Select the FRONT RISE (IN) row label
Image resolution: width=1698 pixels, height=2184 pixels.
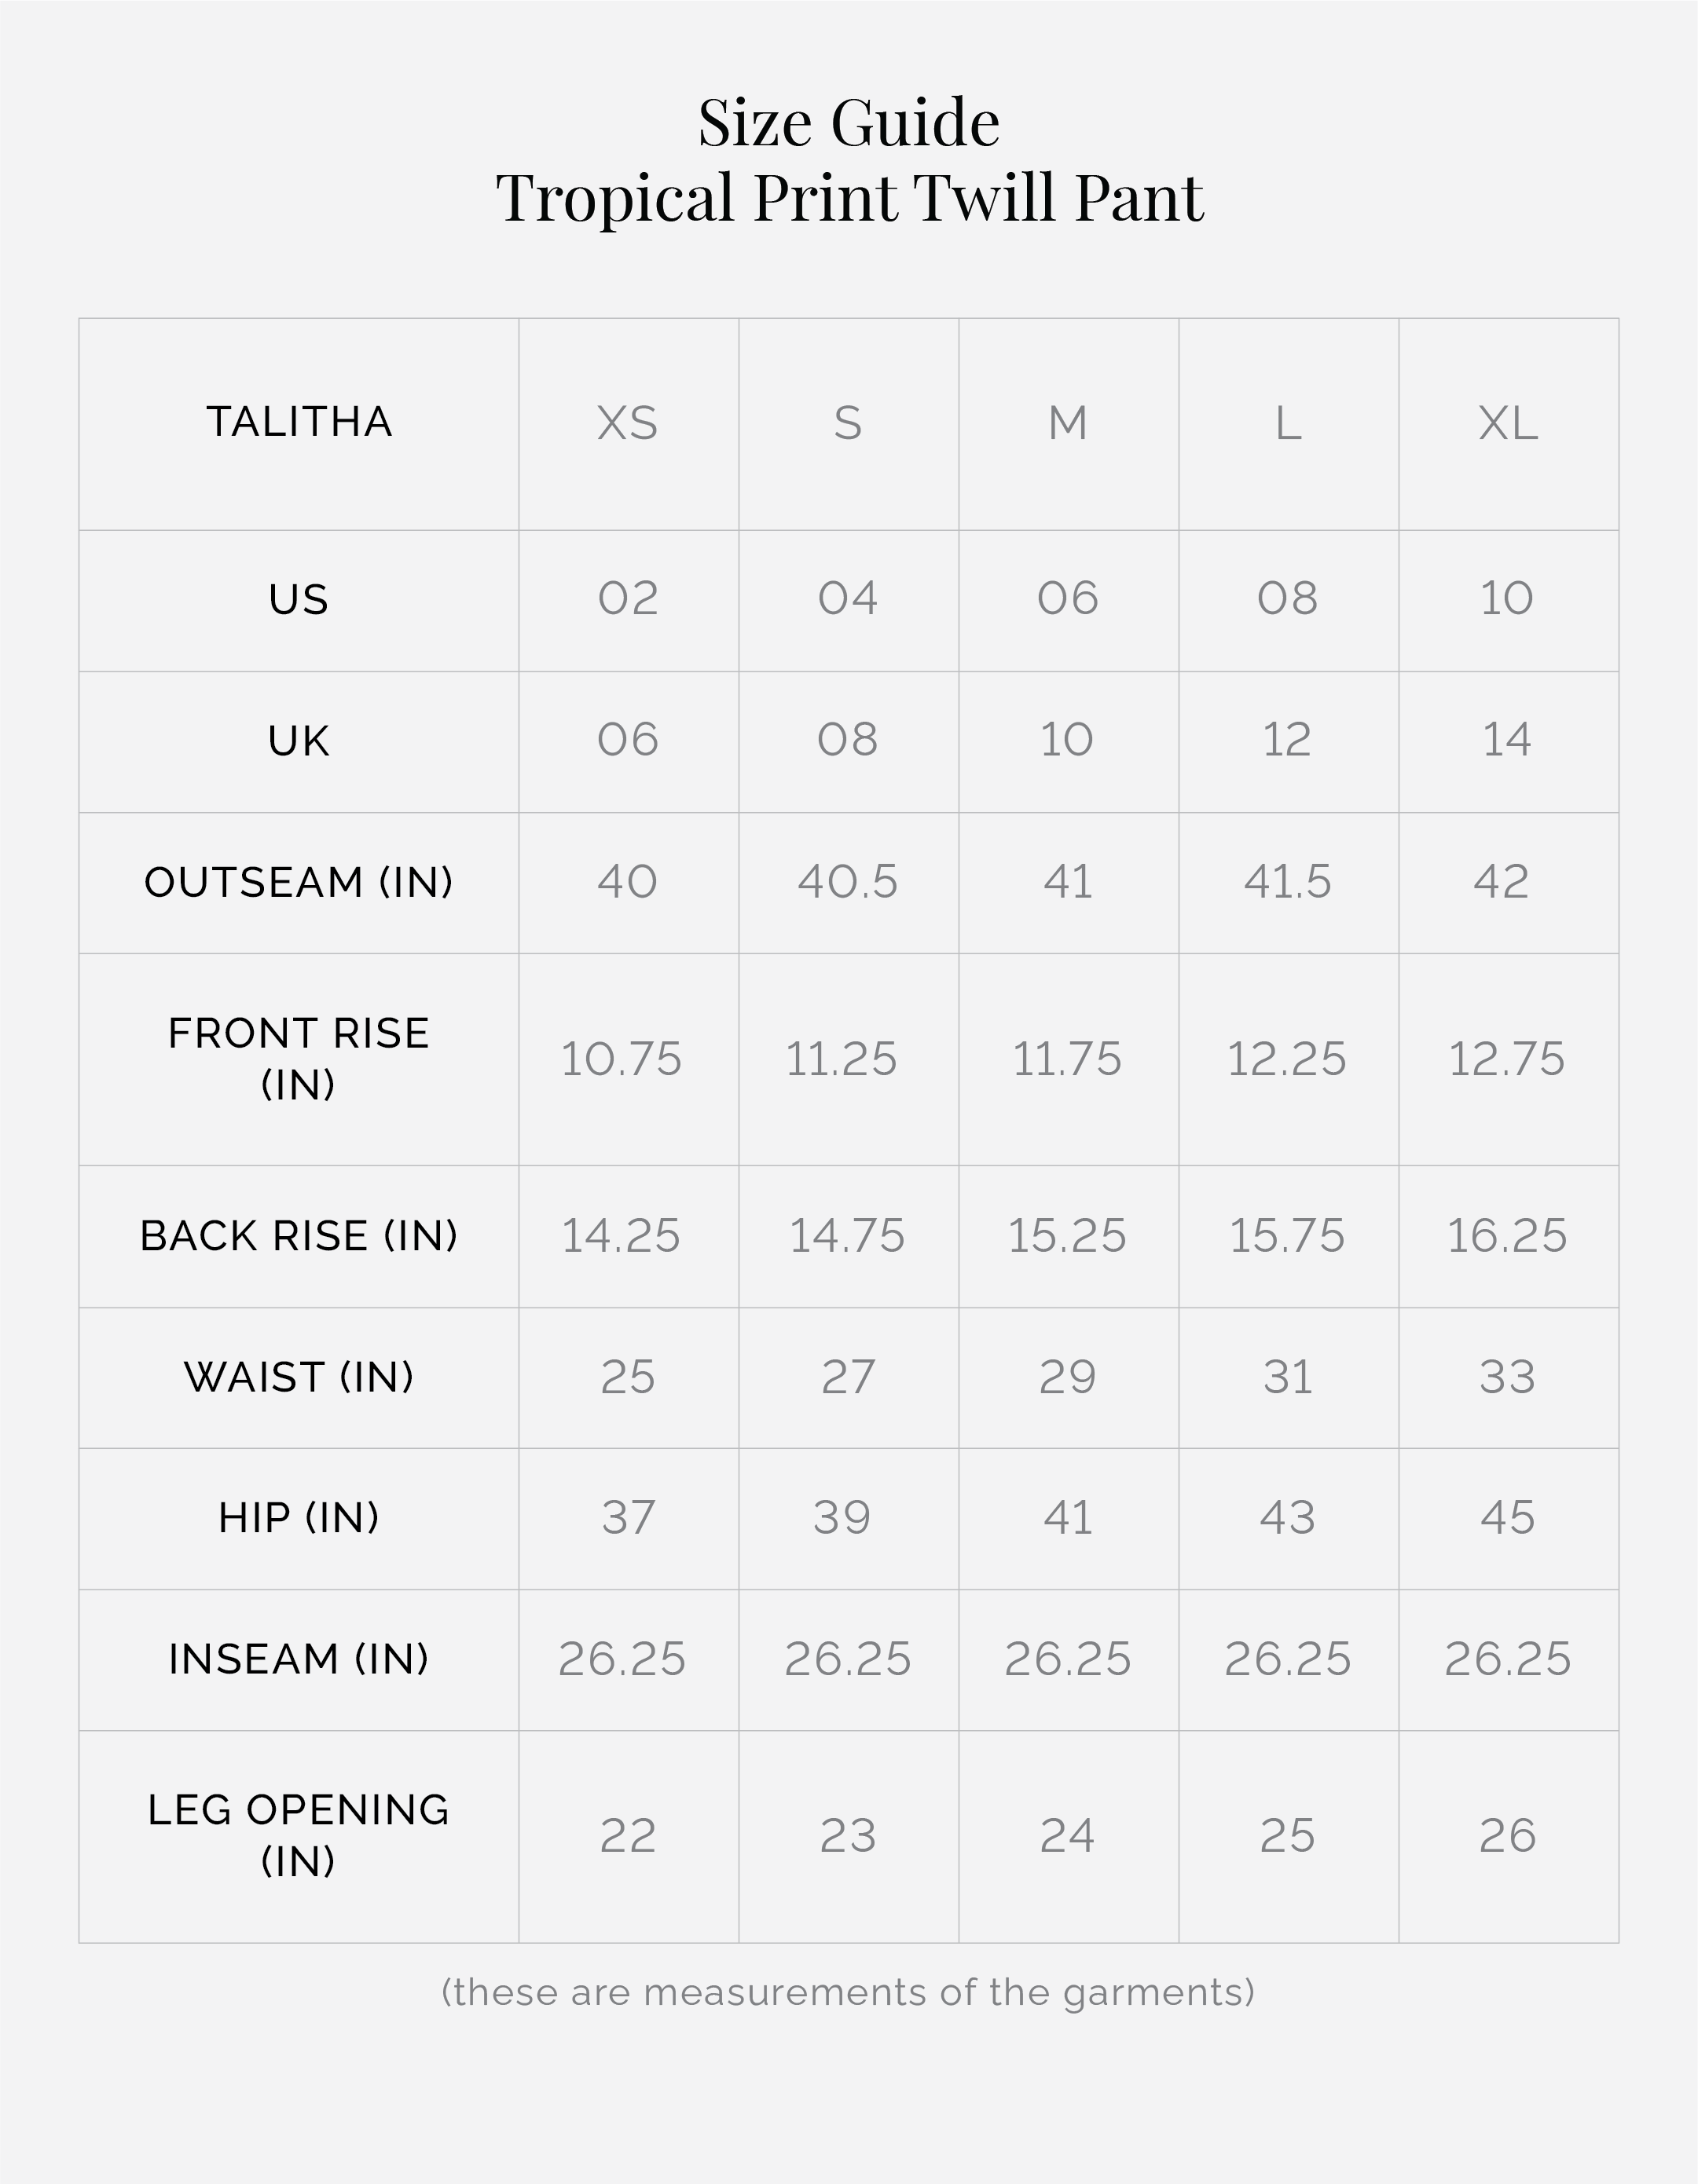tap(298, 1058)
